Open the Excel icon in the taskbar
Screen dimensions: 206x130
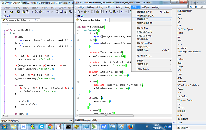94,127
